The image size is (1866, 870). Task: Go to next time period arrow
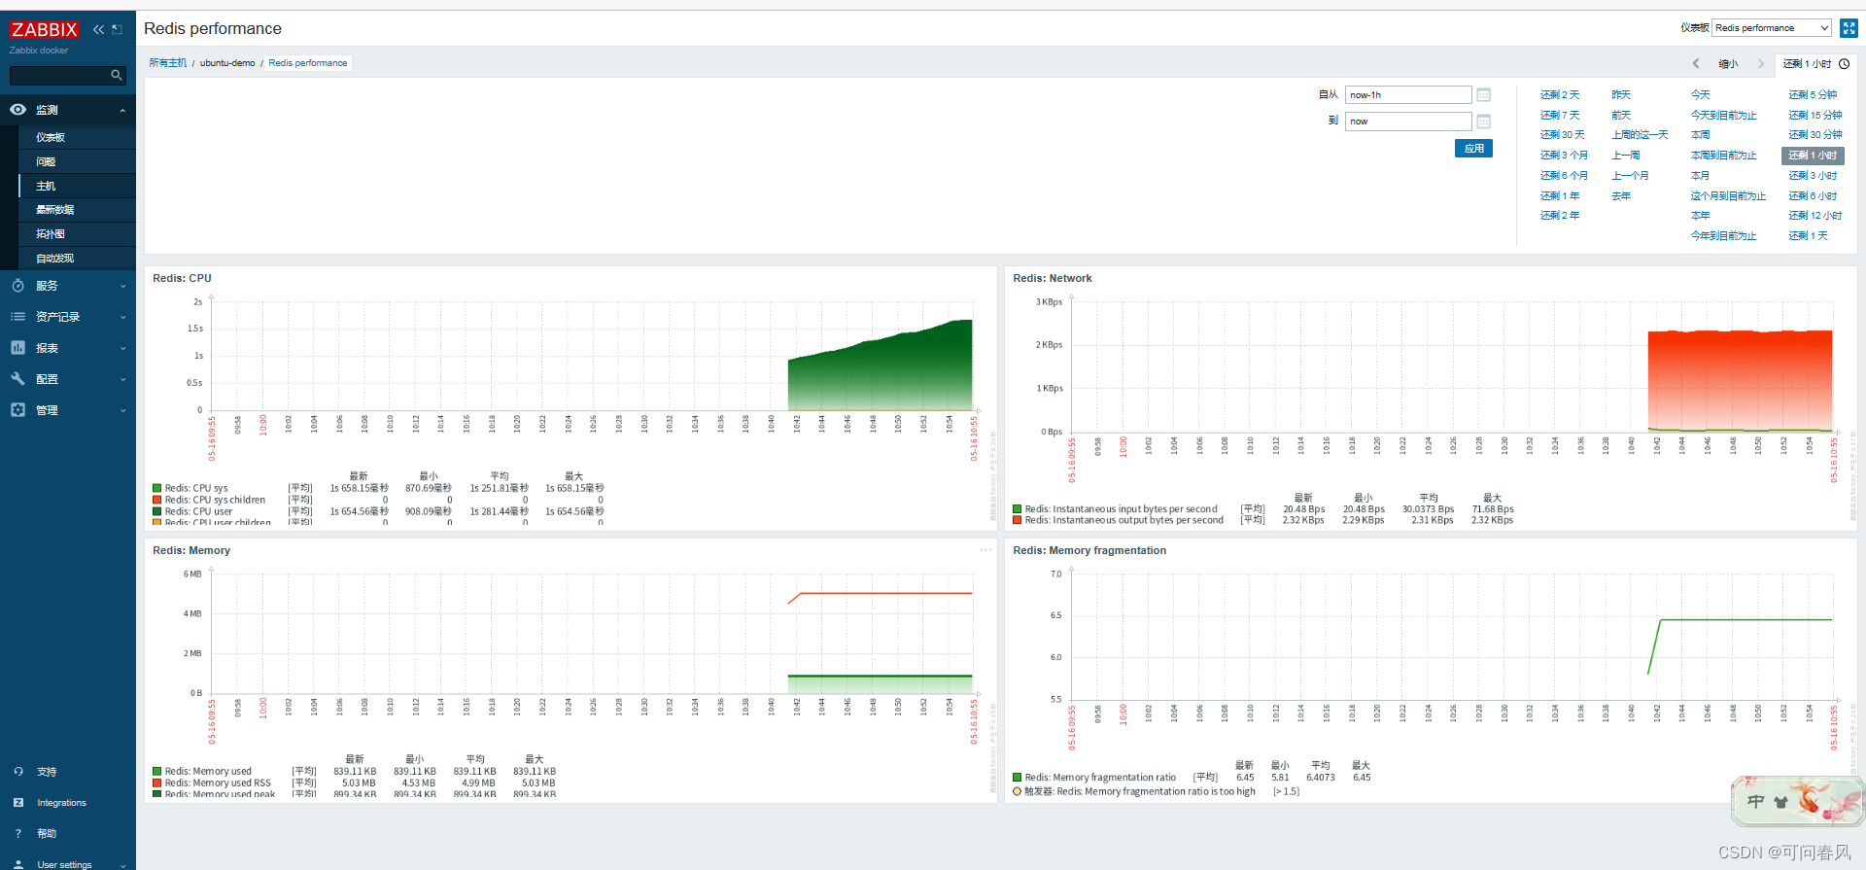point(1760,63)
